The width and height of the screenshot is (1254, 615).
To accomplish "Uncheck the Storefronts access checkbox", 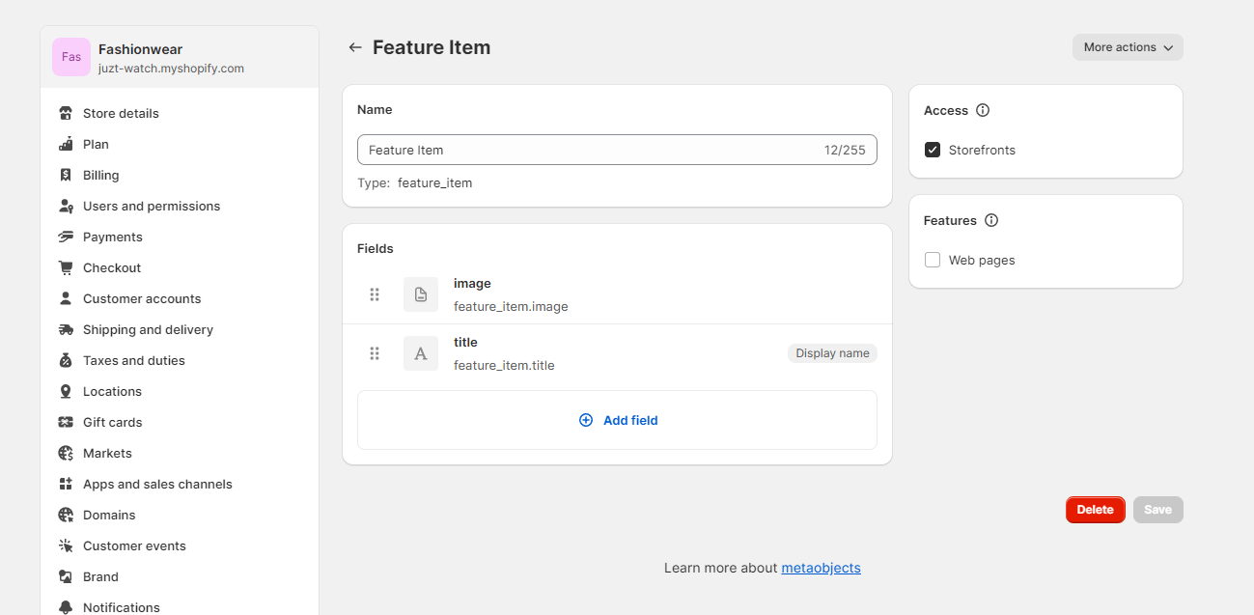I will point(933,150).
